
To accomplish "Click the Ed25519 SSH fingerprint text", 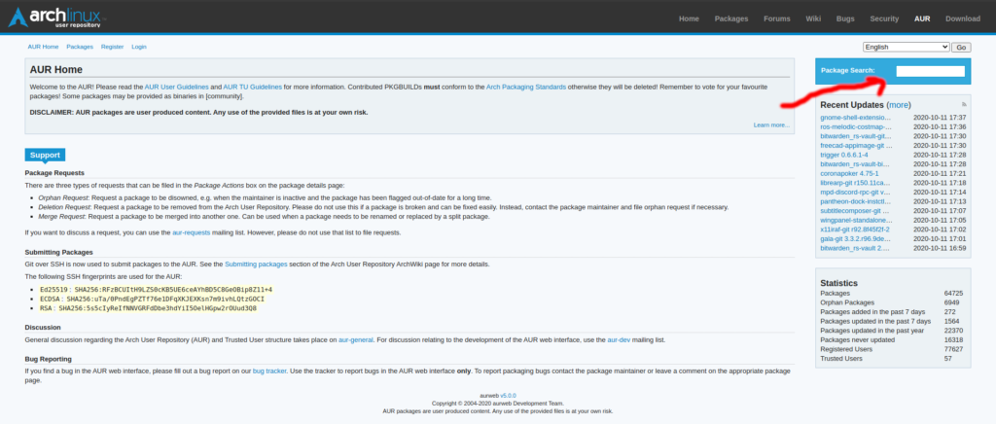I will (x=156, y=290).
